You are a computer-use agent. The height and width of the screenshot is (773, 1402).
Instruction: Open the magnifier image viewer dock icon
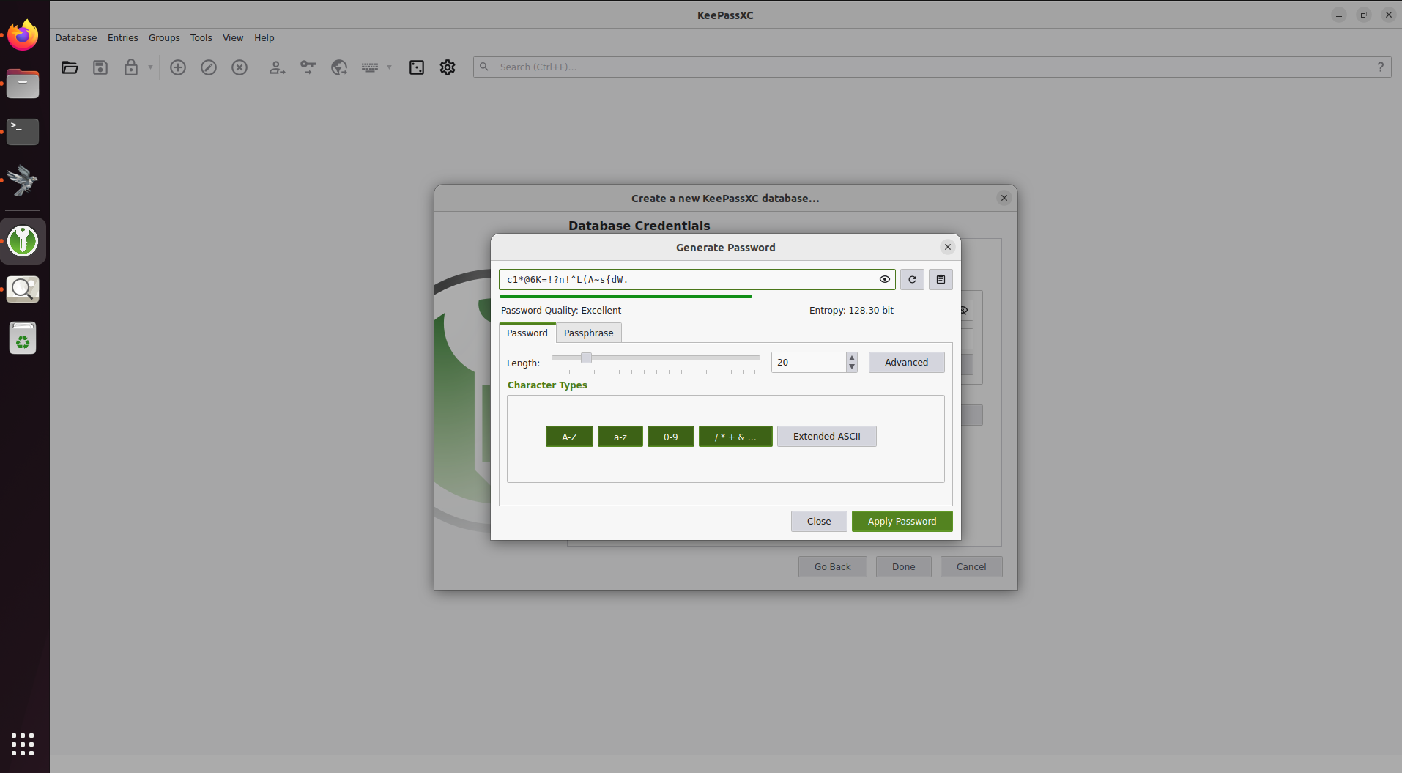pyautogui.click(x=23, y=289)
